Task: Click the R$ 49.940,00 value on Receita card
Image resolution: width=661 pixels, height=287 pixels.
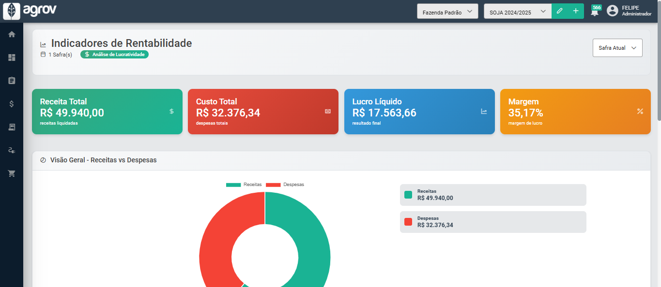Action: (72, 113)
